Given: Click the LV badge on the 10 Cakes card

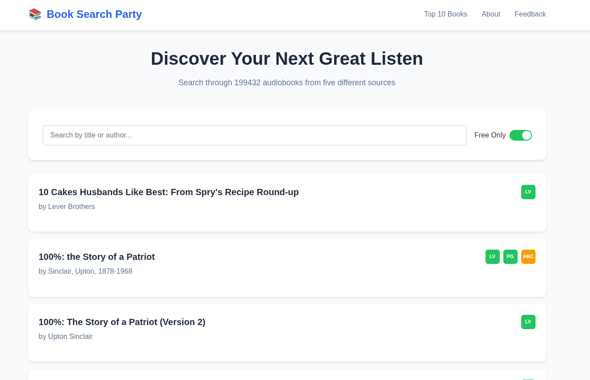Looking at the screenshot, I should [528, 192].
